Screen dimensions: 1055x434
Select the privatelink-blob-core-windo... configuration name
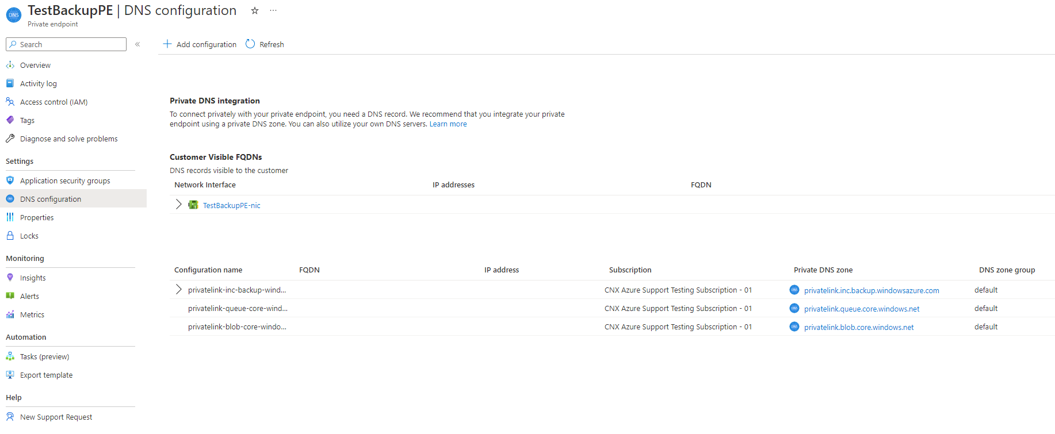[237, 327]
